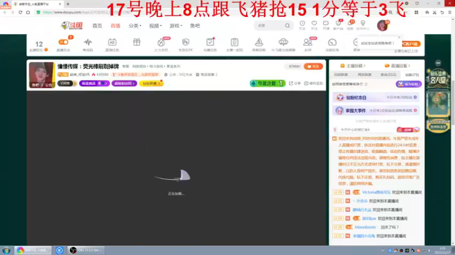Screen dimensions: 455x255
Task: Toggle the orange live-broadcast switch in the toolbar
Action: click(x=63, y=42)
